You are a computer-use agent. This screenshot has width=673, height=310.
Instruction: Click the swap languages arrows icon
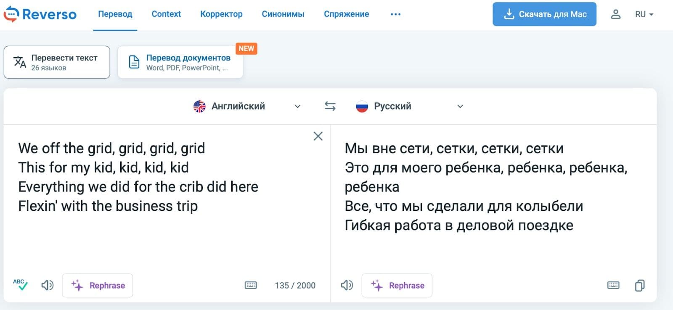pos(330,106)
